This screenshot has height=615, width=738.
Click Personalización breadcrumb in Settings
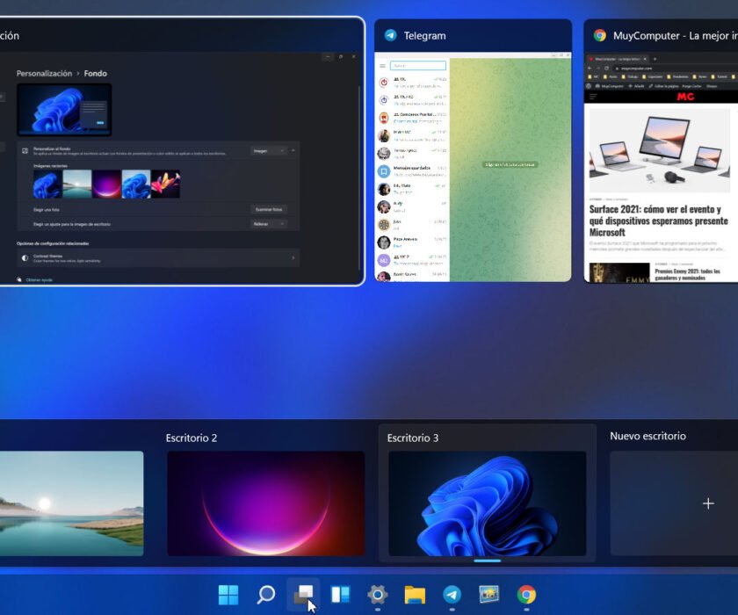44,74
